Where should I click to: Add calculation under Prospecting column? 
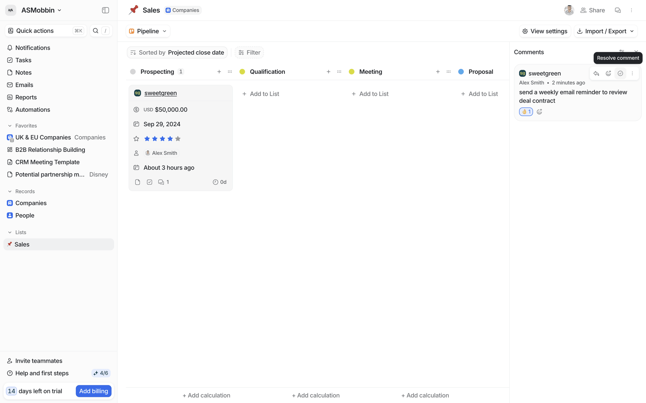pyautogui.click(x=206, y=396)
